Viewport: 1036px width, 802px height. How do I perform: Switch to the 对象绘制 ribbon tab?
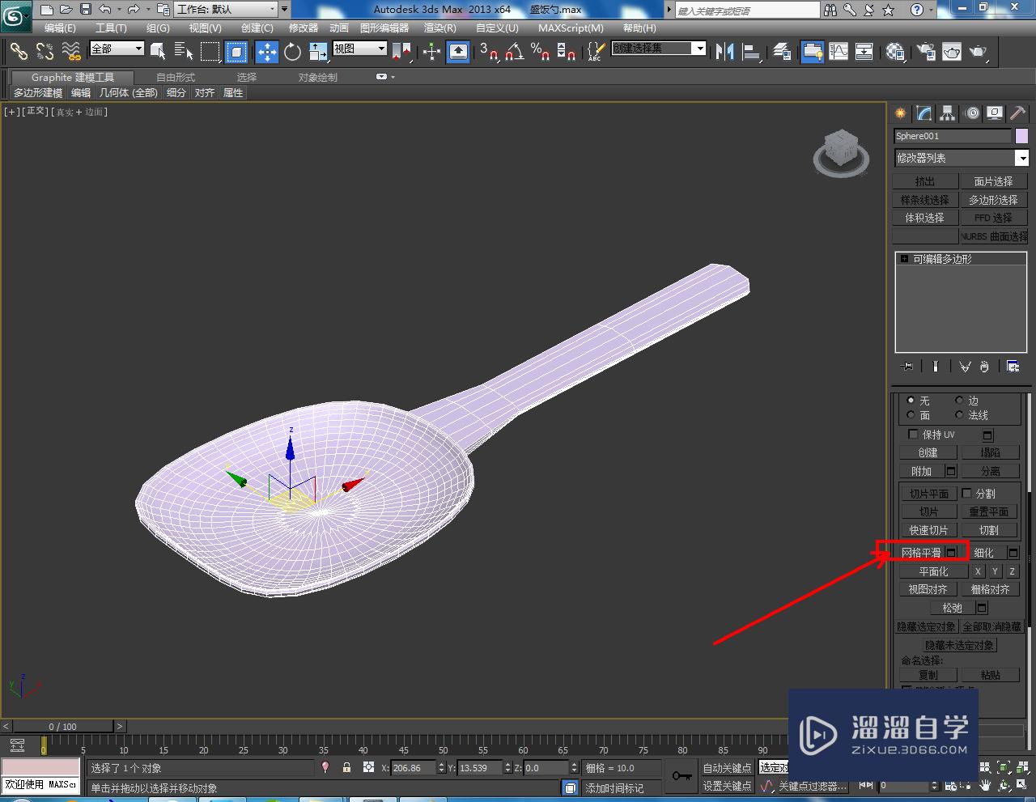tap(318, 77)
